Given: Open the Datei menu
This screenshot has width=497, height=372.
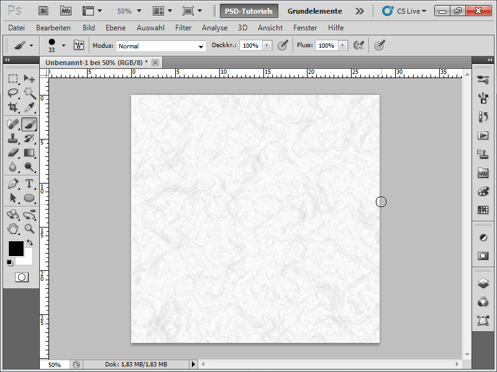Looking at the screenshot, I should [x=17, y=28].
